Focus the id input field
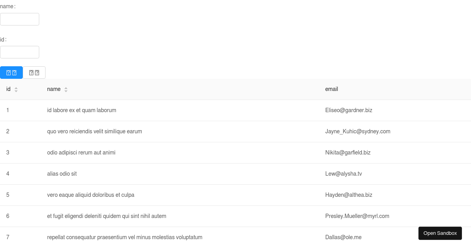 pos(20,52)
